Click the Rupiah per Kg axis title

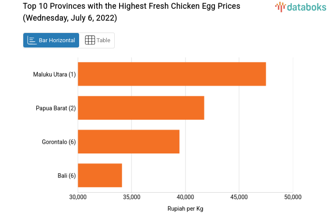[x=185, y=208]
